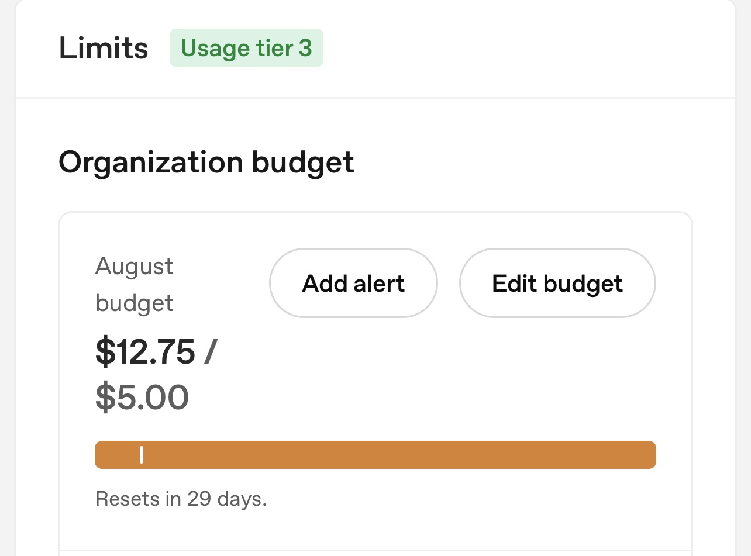Screen dimensions: 751x556
Task: Click the word budget below August
Action: 134,303
